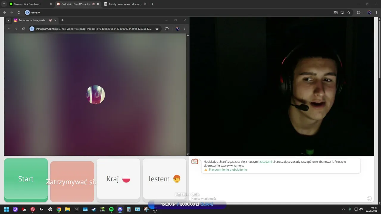Screen dimensions: 381x214
Task: Bookmark the ome.tv page with the star
Action: coord(349,12)
